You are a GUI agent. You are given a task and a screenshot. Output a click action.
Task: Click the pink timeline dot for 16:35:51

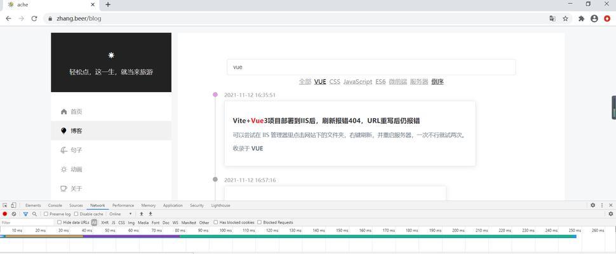215,95
